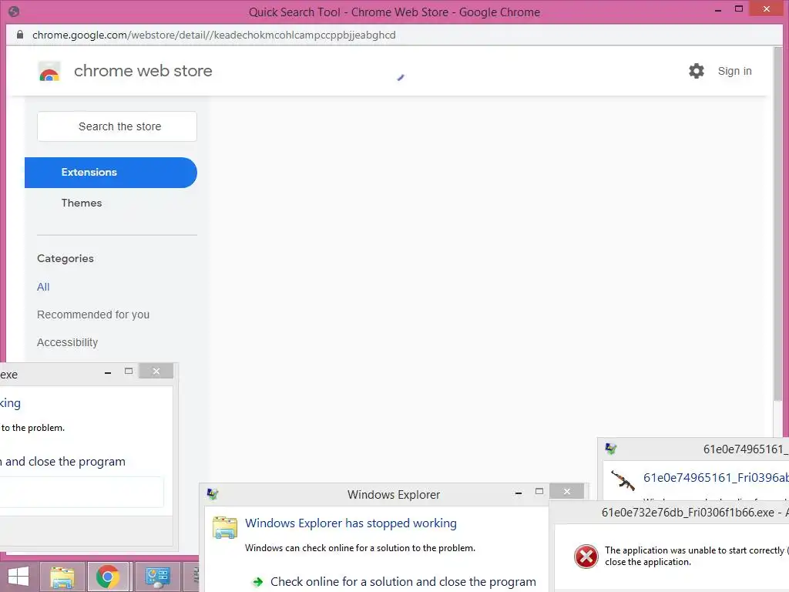This screenshot has height=592, width=789.
Task: Click Windows Explorer dialog title icon
Action: pos(213,494)
